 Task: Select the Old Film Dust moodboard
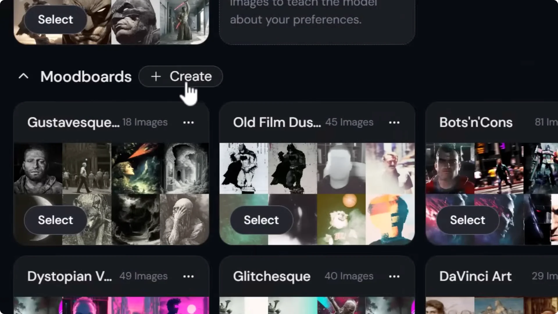tap(261, 220)
